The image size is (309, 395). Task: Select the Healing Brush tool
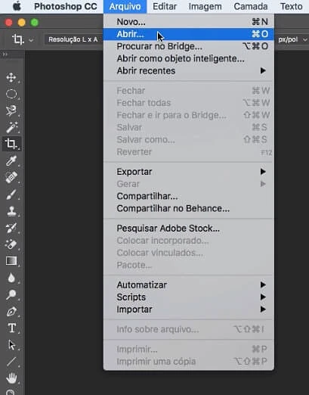point(11,177)
